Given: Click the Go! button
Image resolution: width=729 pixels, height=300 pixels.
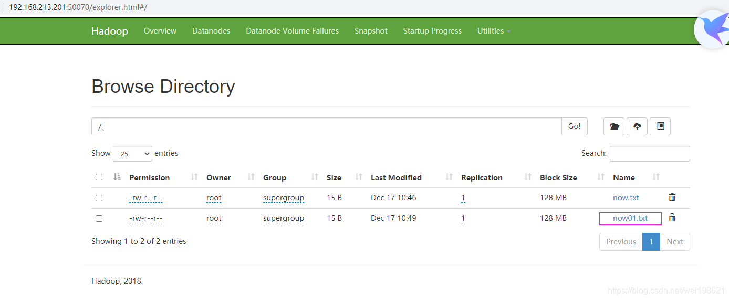Looking at the screenshot, I should pyautogui.click(x=575, y=126).
